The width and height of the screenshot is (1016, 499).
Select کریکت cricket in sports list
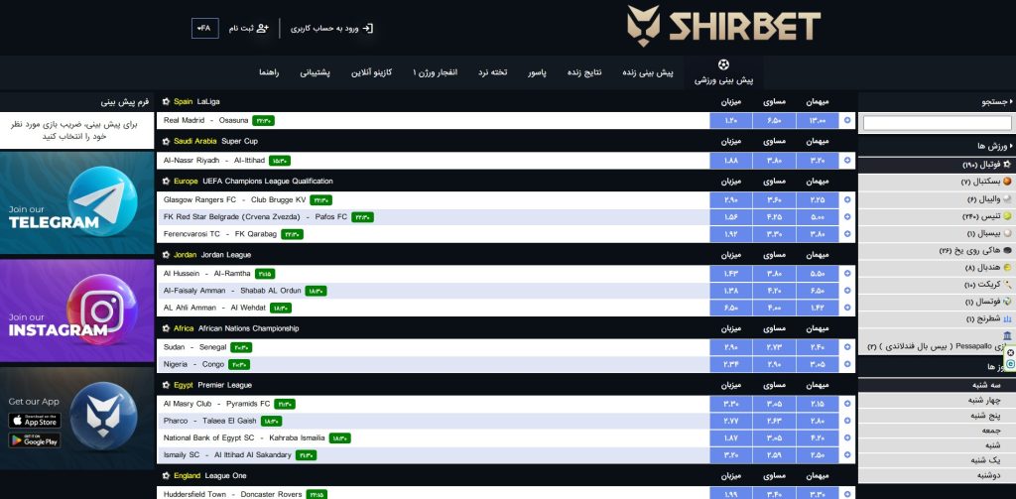(x=937, y=285)
